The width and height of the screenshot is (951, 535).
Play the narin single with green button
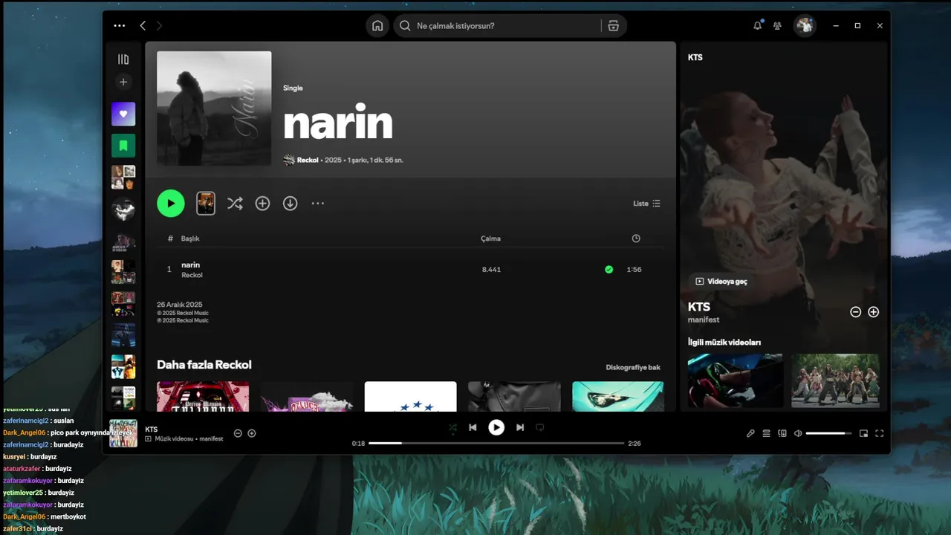171,203
